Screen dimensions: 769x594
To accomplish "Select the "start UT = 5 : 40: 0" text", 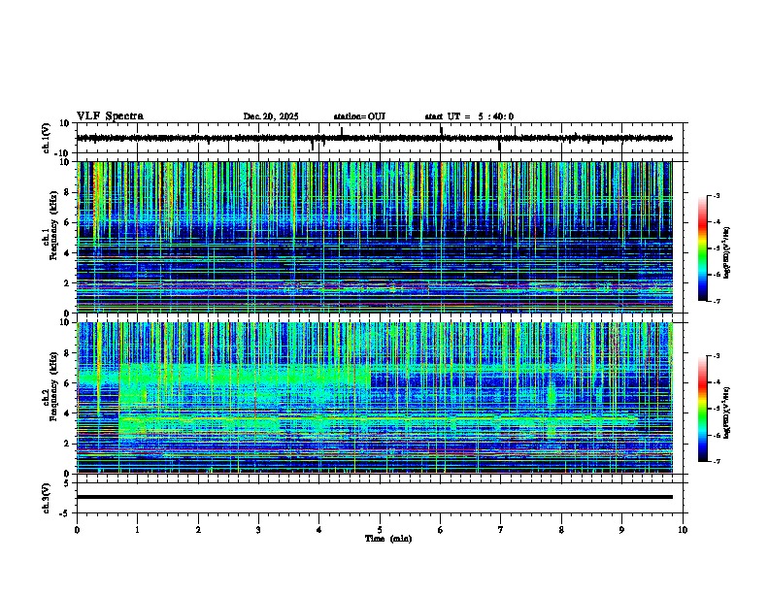I will click(469, 116).
